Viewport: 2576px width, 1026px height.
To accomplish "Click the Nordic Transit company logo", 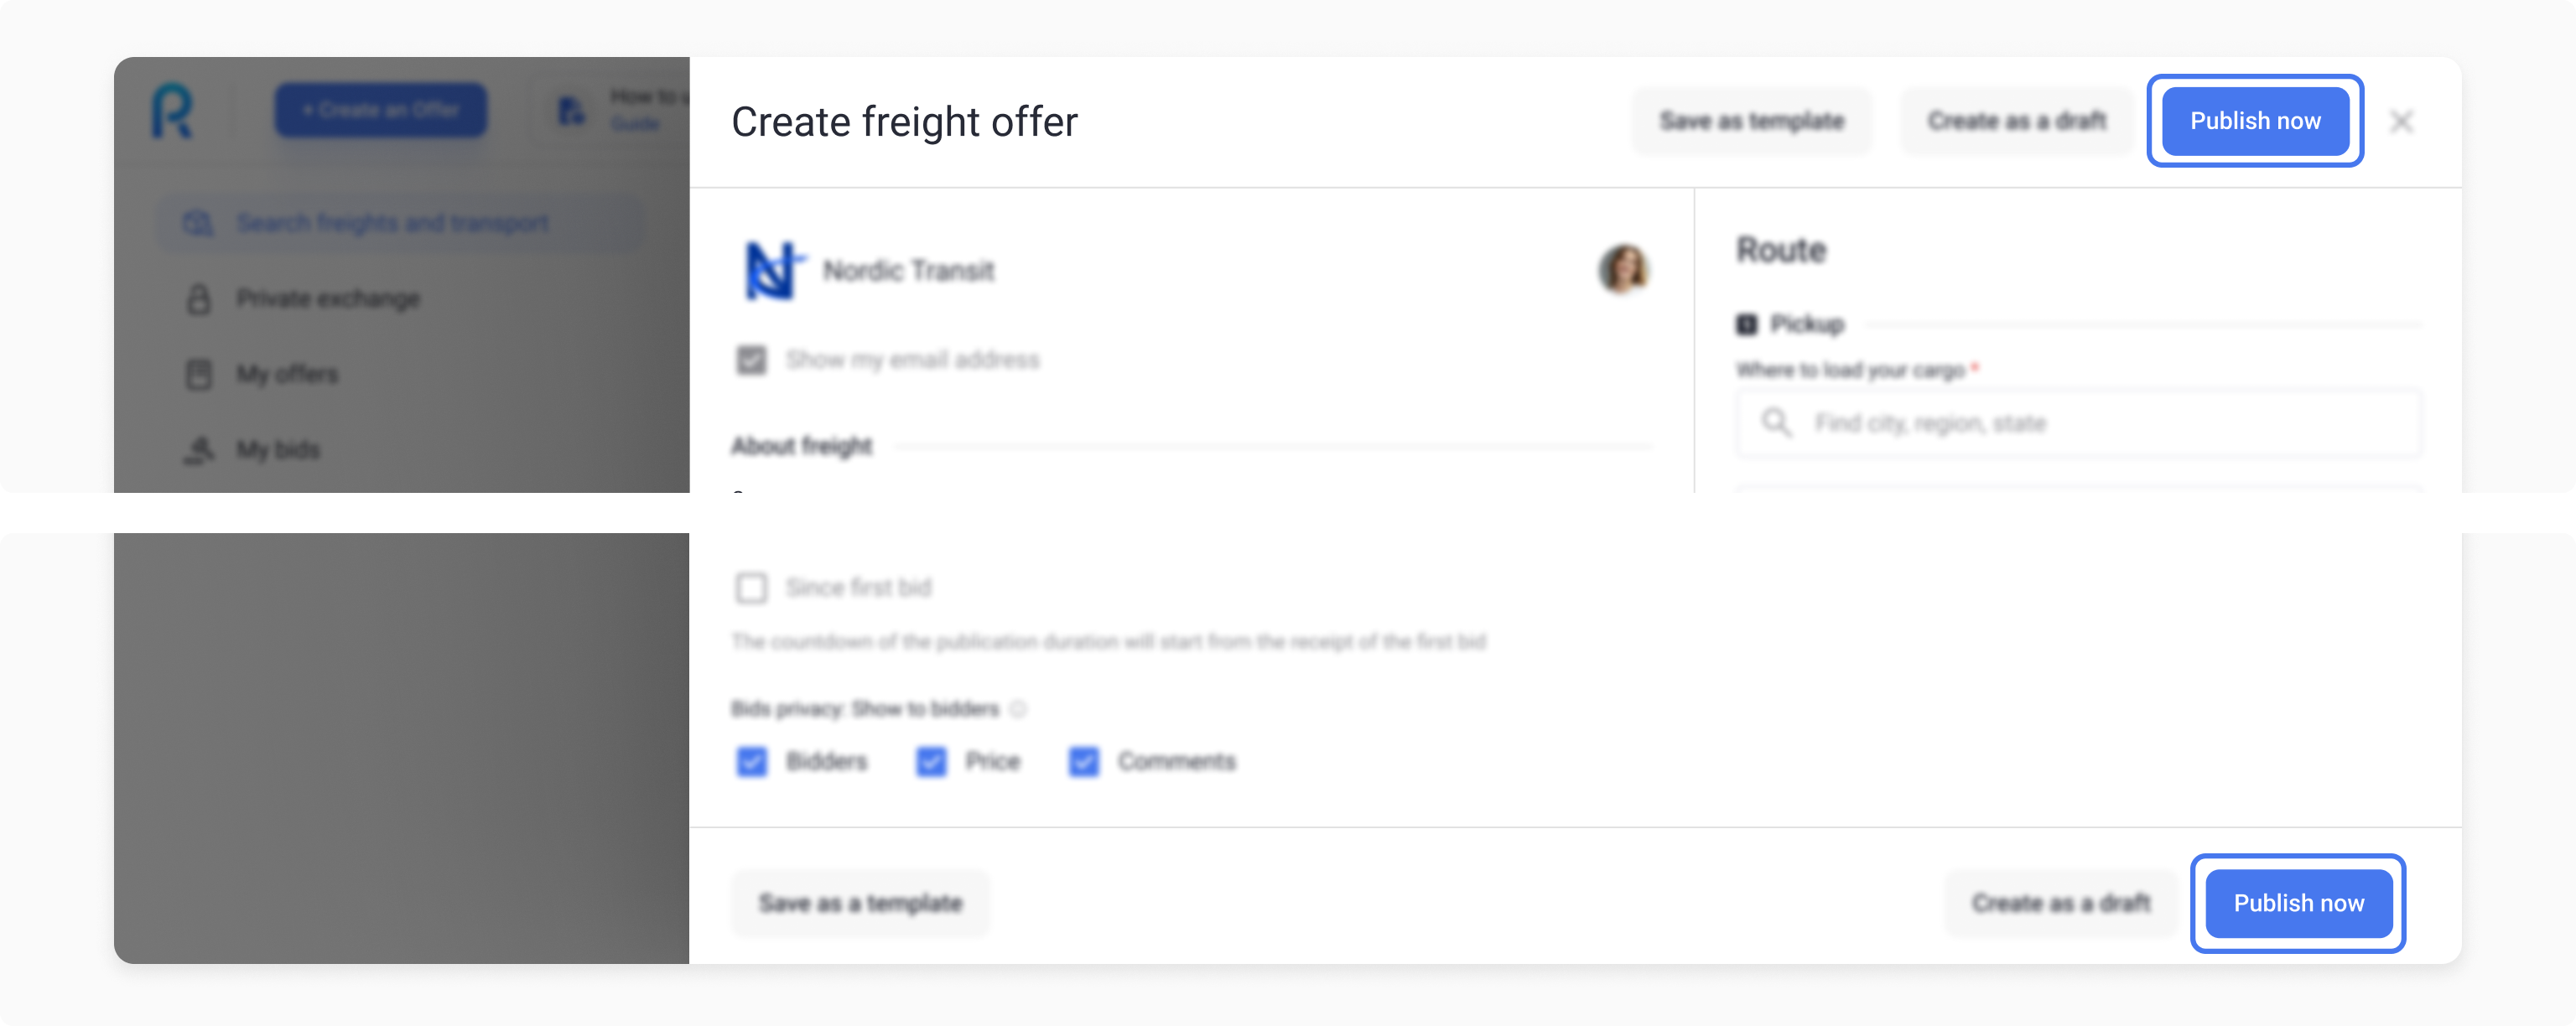I will pos(771,270).
